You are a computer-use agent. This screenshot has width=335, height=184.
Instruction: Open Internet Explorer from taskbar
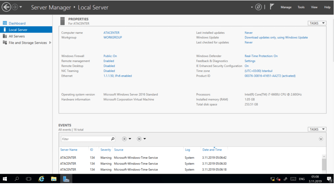click(x=42, y=179)
